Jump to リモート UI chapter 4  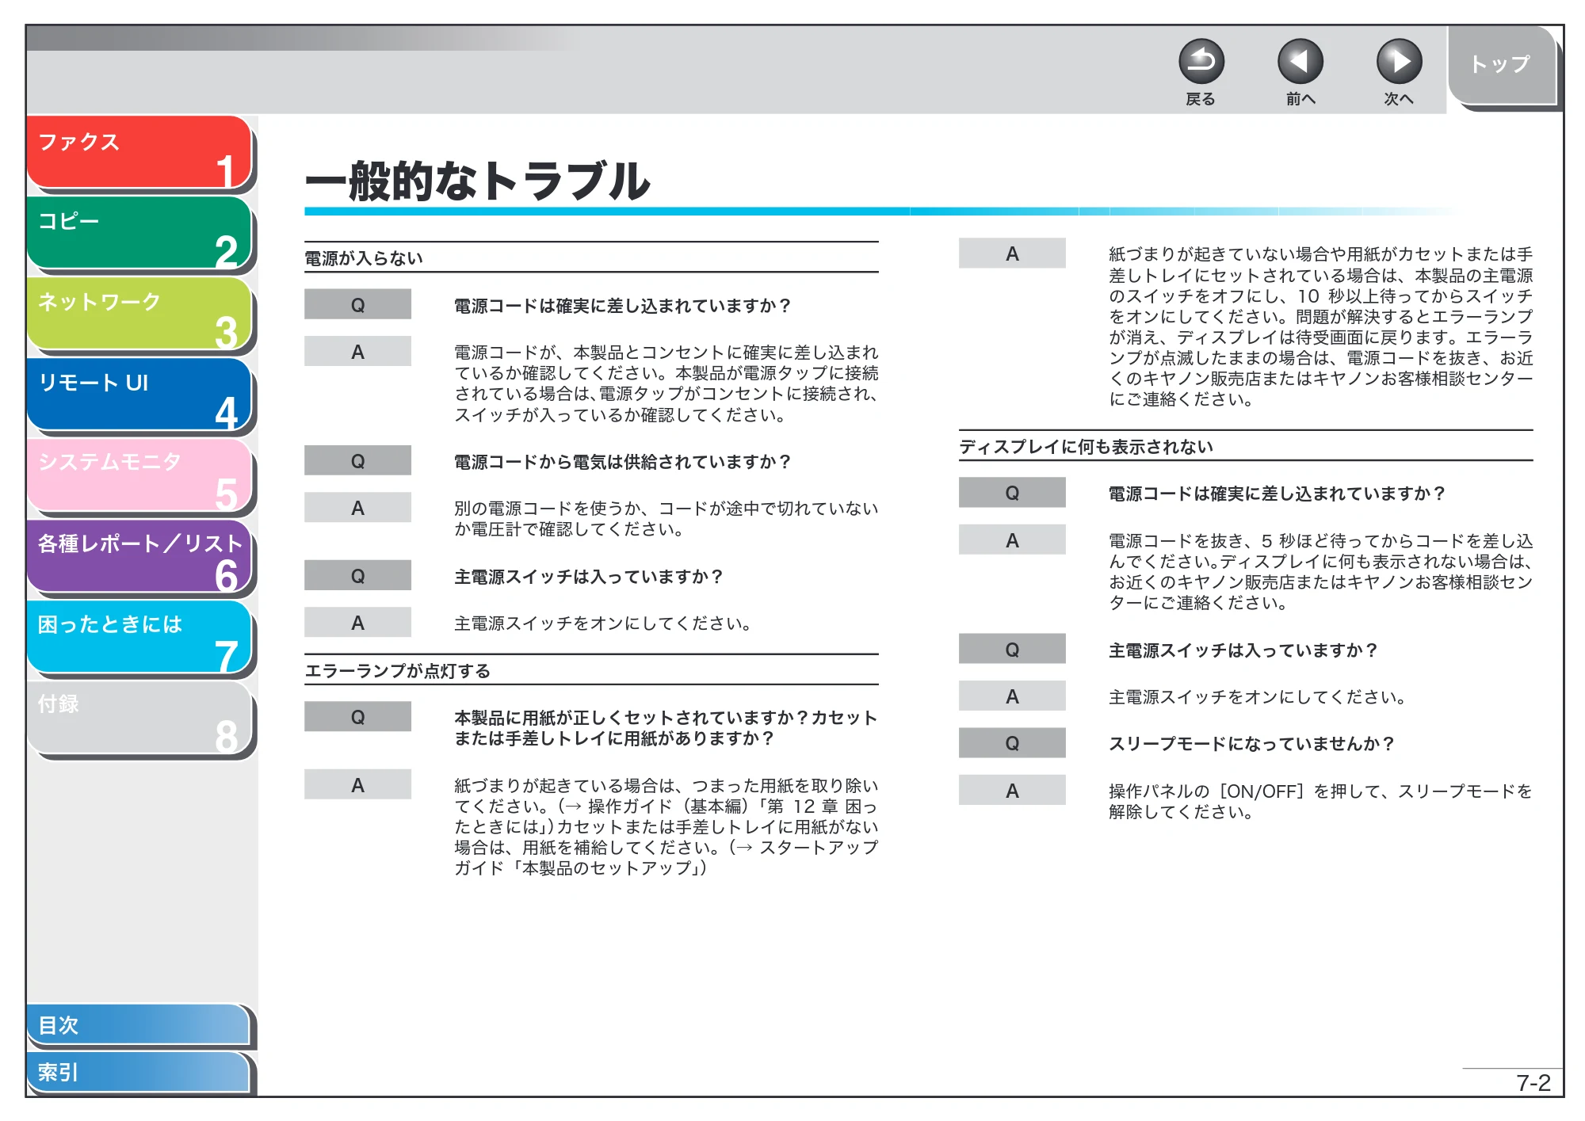pos(139,395)
